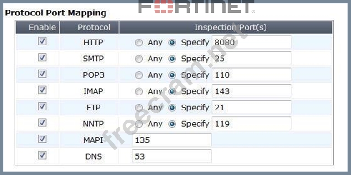The image size is (351, 175).
Task: Click the Inspection Port(s) column header
Action: (x=226, y=27)
